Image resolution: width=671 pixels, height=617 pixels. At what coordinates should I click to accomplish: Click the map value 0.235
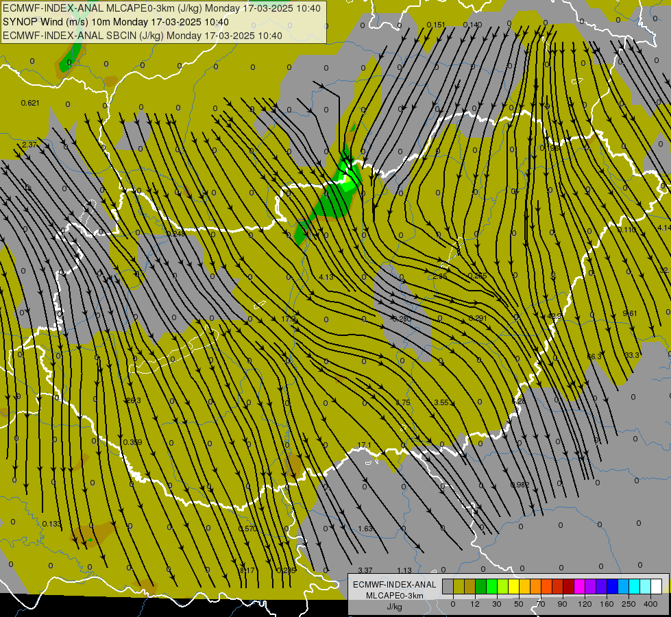286,570
